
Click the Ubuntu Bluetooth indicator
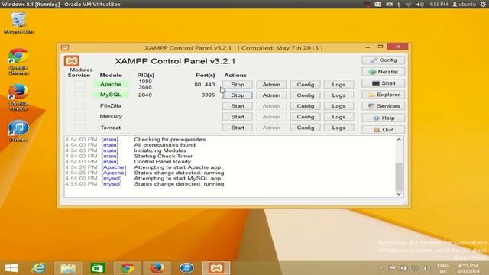pyautogui.click(x=399, y=5)
